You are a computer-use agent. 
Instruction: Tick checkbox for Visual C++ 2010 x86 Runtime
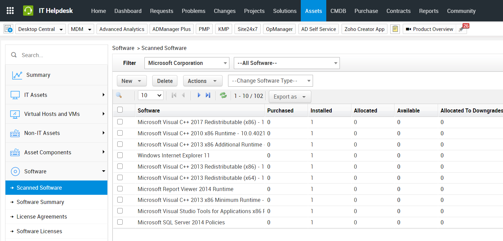[x=120, y=133]
